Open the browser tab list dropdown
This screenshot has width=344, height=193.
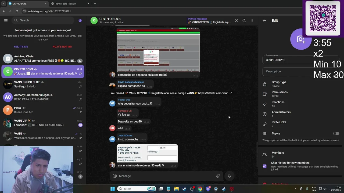[3, 4]
